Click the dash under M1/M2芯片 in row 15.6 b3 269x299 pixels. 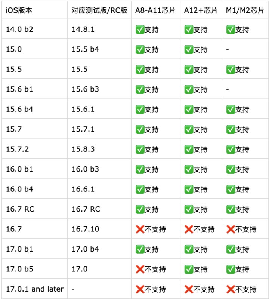tap(228, 89)
